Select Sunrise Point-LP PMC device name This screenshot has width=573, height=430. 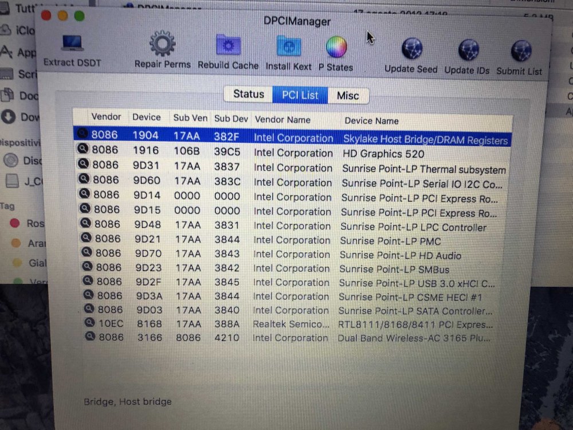point(390,241)
